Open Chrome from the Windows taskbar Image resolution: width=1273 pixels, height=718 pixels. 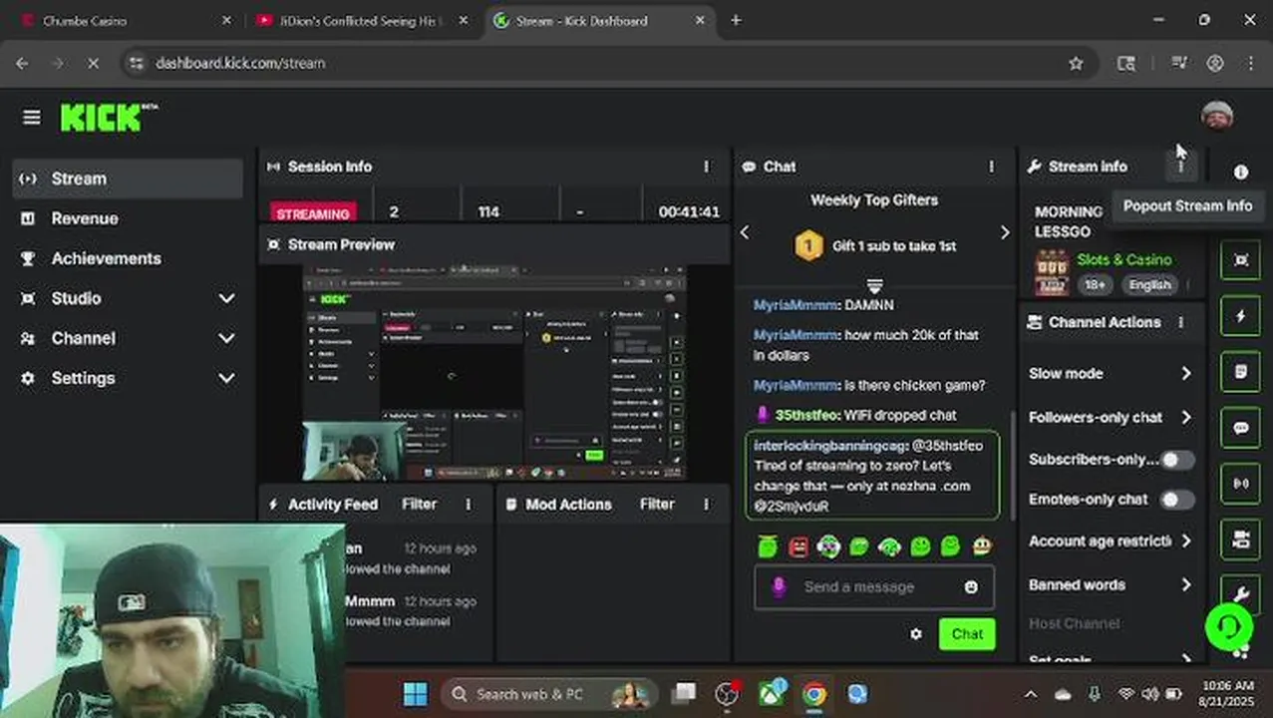[x=814, y=694]
